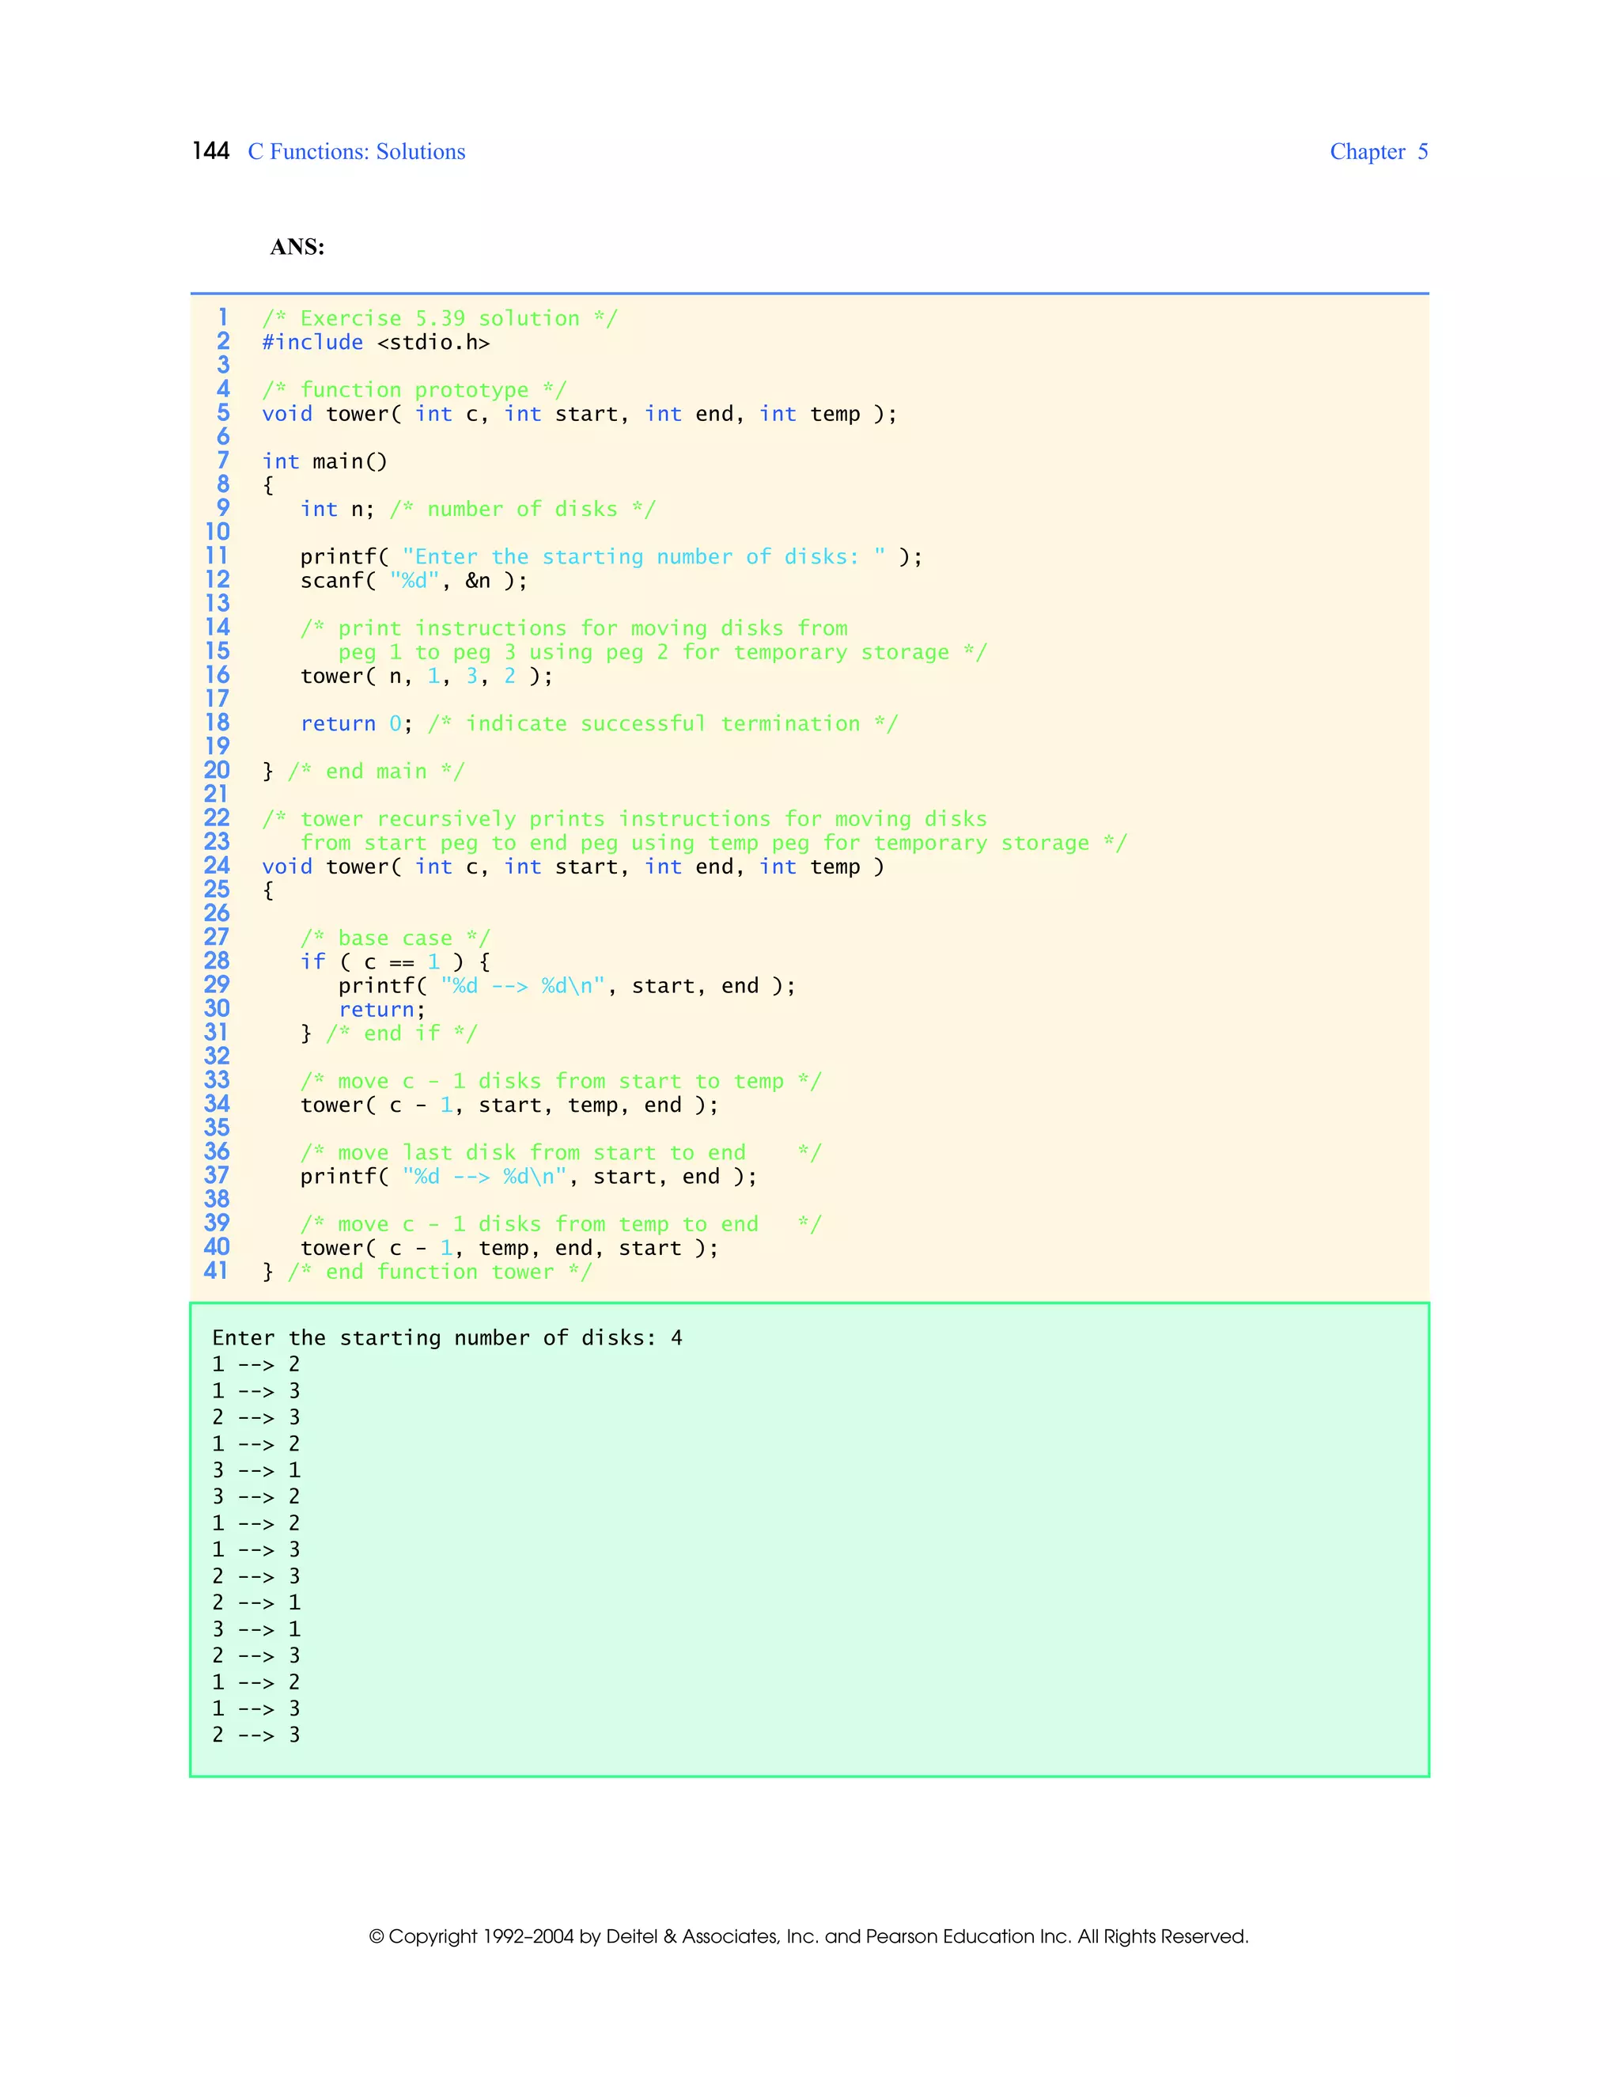Viewport: 1620px width, 2097px height.
Task: Click line number 5 in code listing
Action: coord(222,413)
